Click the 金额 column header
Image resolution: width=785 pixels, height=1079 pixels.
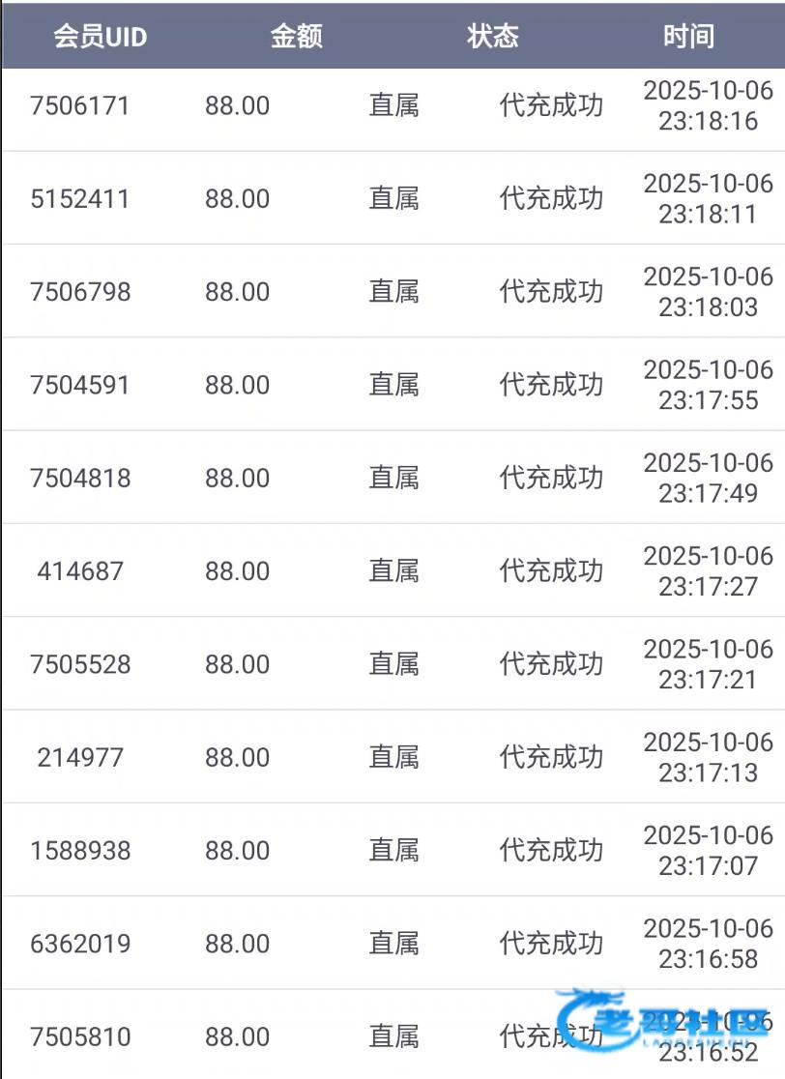click(296, 37)
